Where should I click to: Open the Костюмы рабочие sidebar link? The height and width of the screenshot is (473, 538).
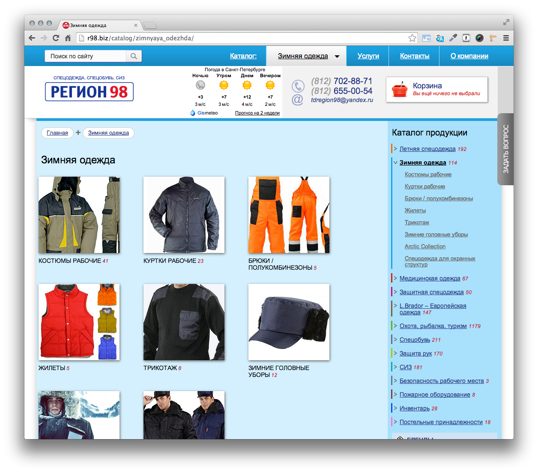pos(428,175)
